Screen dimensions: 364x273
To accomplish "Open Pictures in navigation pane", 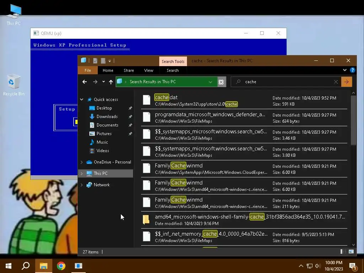I will [x=104, y=134].
